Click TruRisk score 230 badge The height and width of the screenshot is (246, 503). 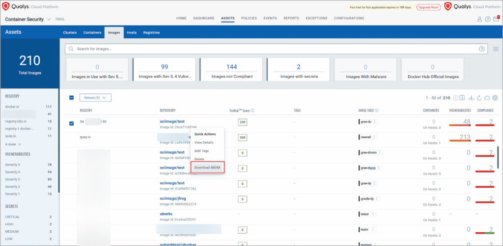(x=243, y=122)
